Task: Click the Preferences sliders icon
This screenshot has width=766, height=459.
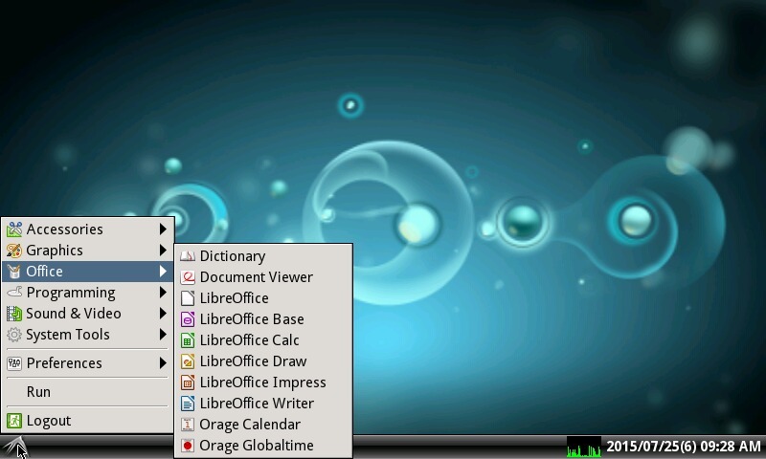Action: click(14, 363)
